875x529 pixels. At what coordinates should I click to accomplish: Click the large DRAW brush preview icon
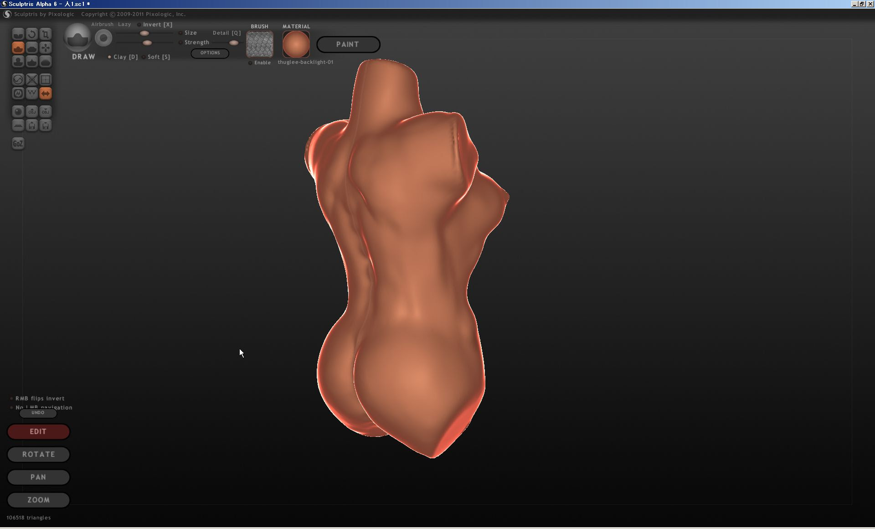tap(77, 38)
